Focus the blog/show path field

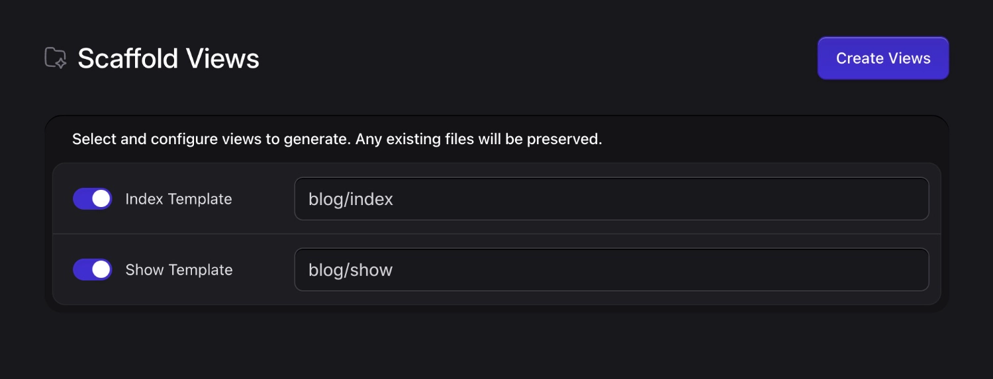[611, 269]
